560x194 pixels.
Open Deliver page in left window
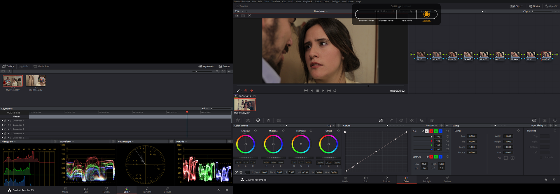pos(167,190)
